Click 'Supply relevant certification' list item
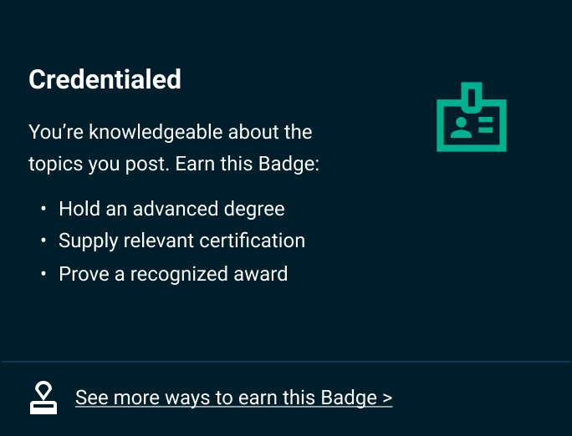 pyautogui.click(x=181, y=241)
